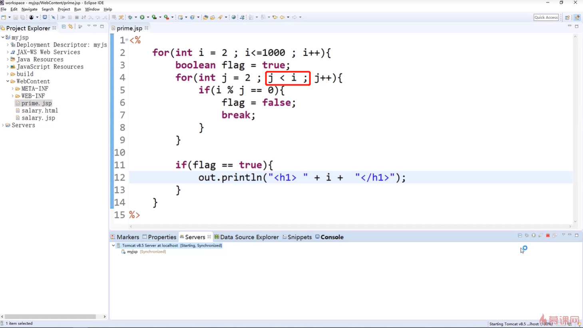Toggle Link with Editor in Project Explorer
Viewport: 583px width, 328px height.
coord(71,26)
